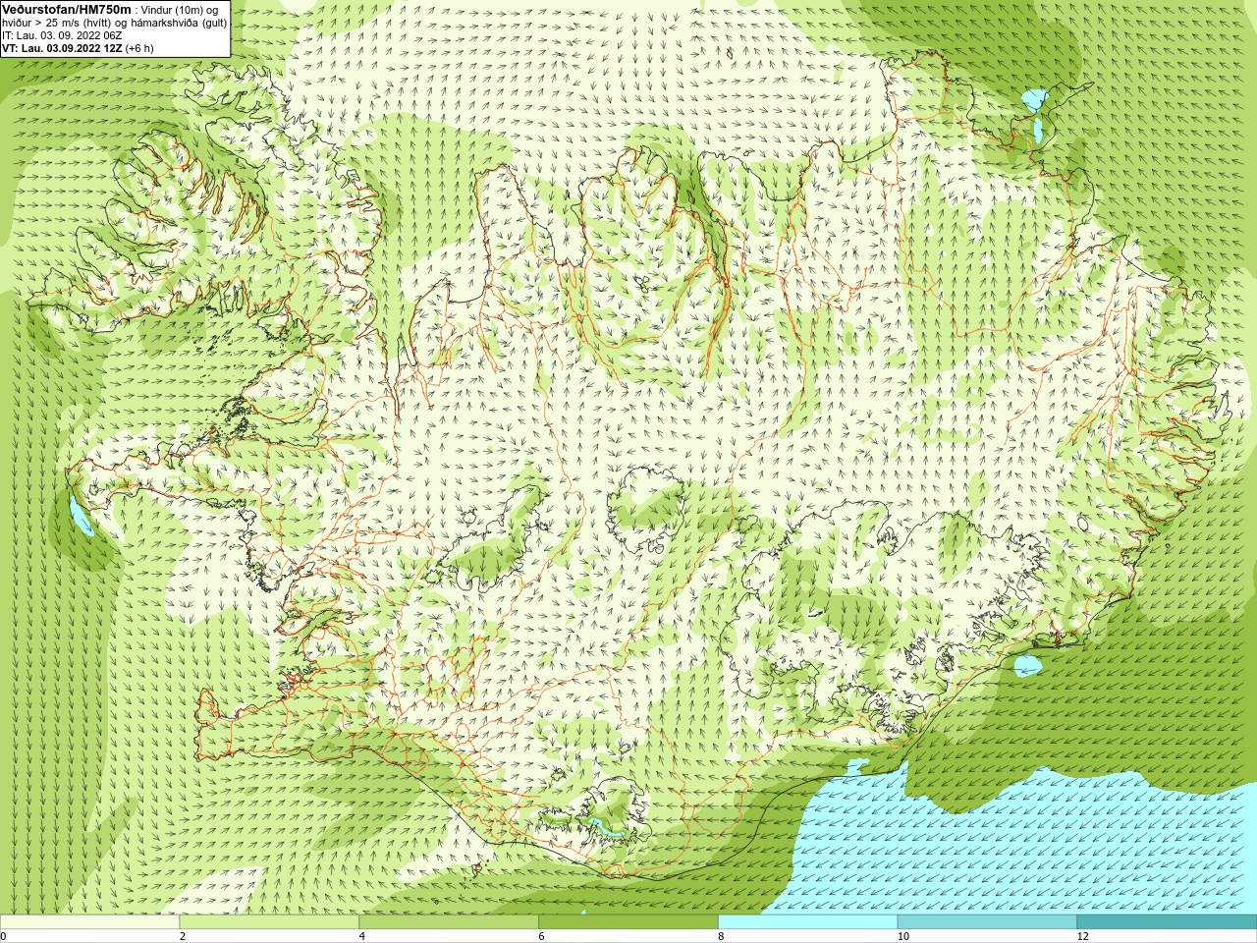This screenshot has height=943, width=1257.
Task: Click the '8' tick label on the scale
Action: coord(721,936)
